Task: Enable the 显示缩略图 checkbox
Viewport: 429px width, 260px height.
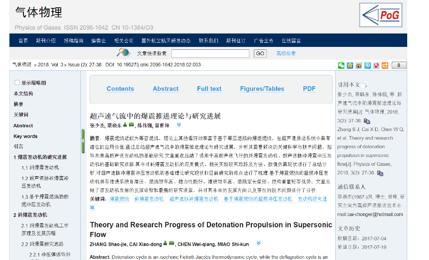Action: tap(17, 82)
